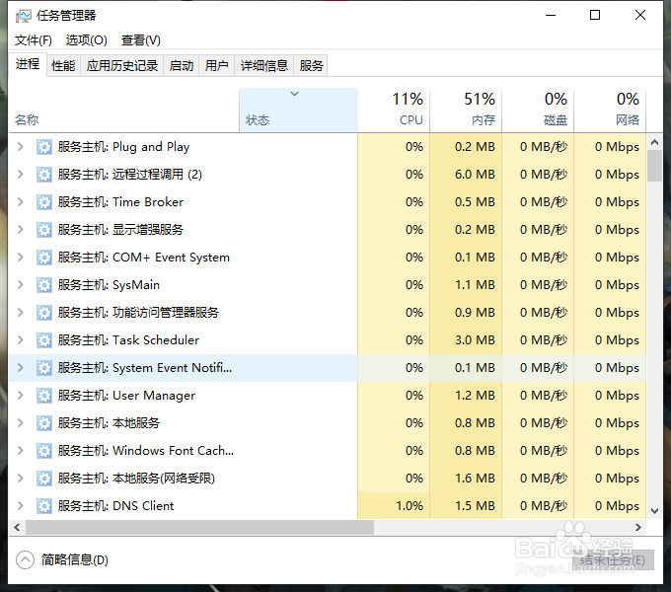This screenshot has width=671, height=592.
Task: Expand 服务主机: SysMain
Action: 20,284
